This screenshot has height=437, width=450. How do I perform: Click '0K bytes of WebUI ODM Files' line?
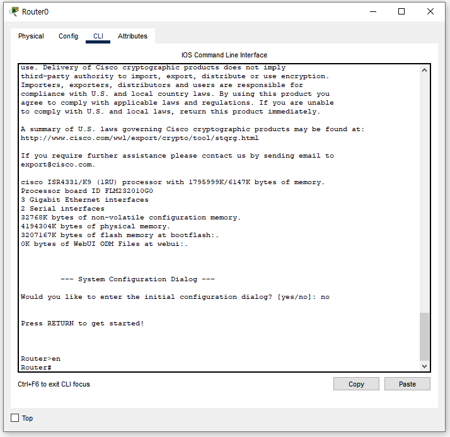coord(104,244)
